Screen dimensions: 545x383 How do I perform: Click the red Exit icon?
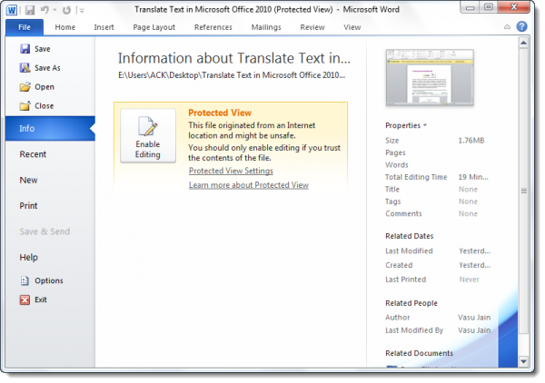(x=25, y=300)
